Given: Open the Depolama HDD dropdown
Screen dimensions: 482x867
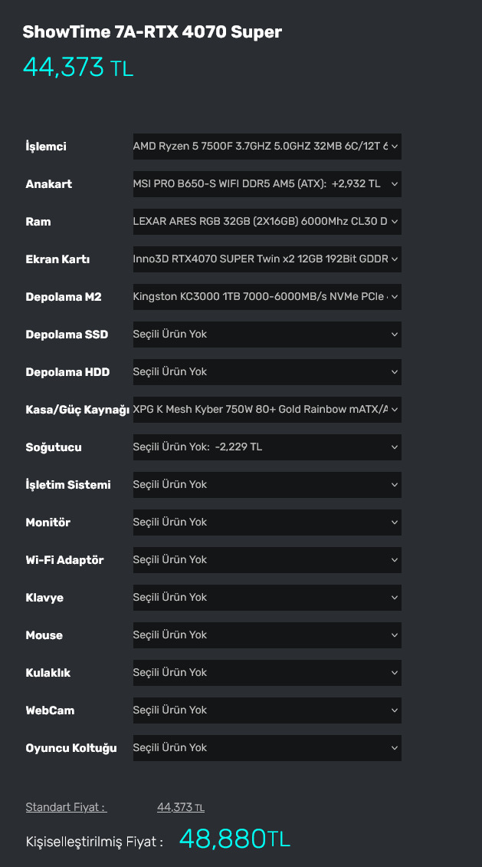Looking at the screenshot, I should click(267, 372).
